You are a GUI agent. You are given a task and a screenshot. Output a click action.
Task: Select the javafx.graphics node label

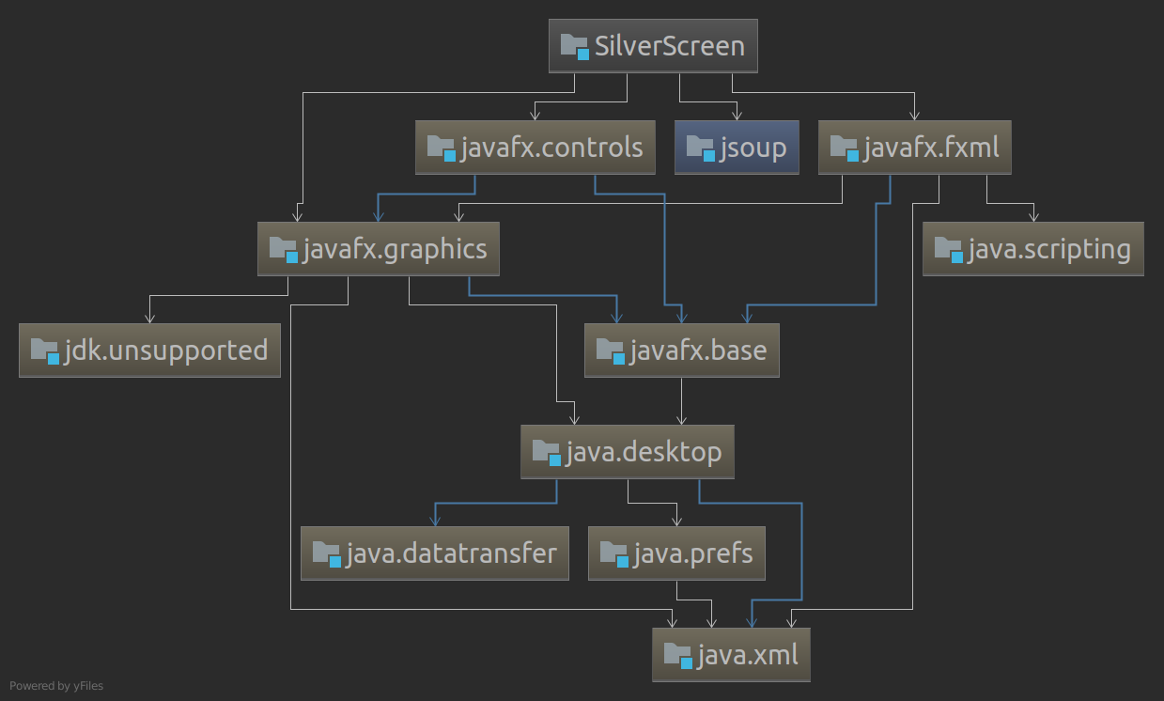[396, 249]
